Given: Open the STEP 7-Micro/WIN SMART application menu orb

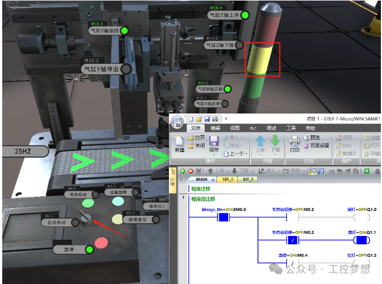Looking at the screenshot, I should click(x=177, y=122).
